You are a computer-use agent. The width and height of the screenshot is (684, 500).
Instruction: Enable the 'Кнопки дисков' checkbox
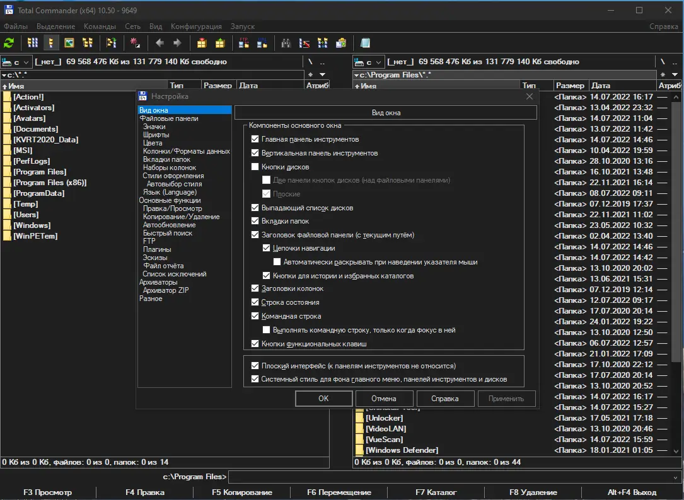[255, 167]
